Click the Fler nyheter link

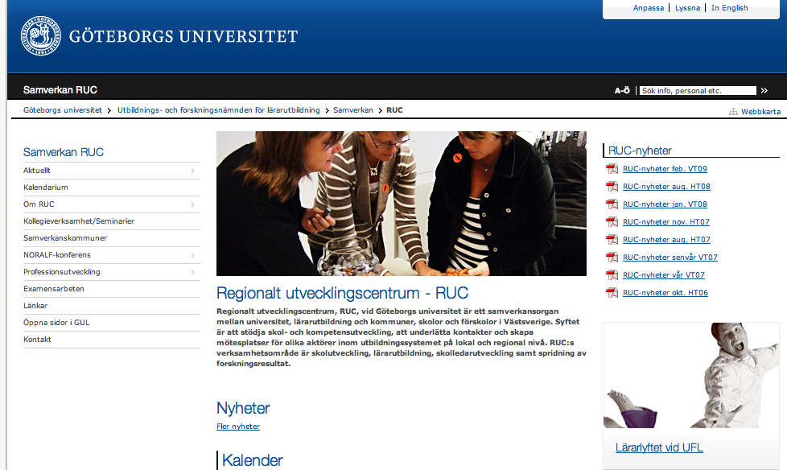(x=238, y=427)
